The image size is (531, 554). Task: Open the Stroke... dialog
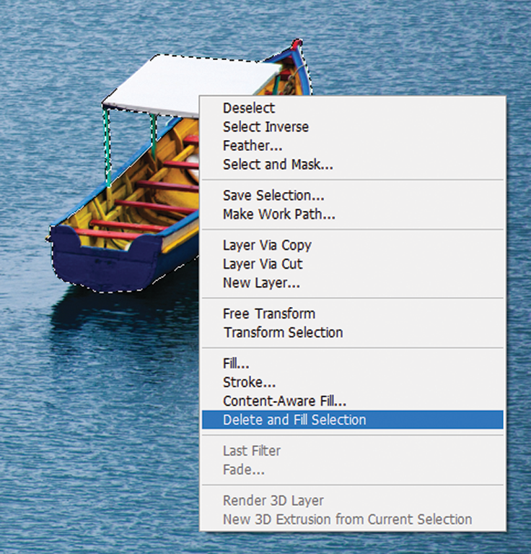coord(249,383)
